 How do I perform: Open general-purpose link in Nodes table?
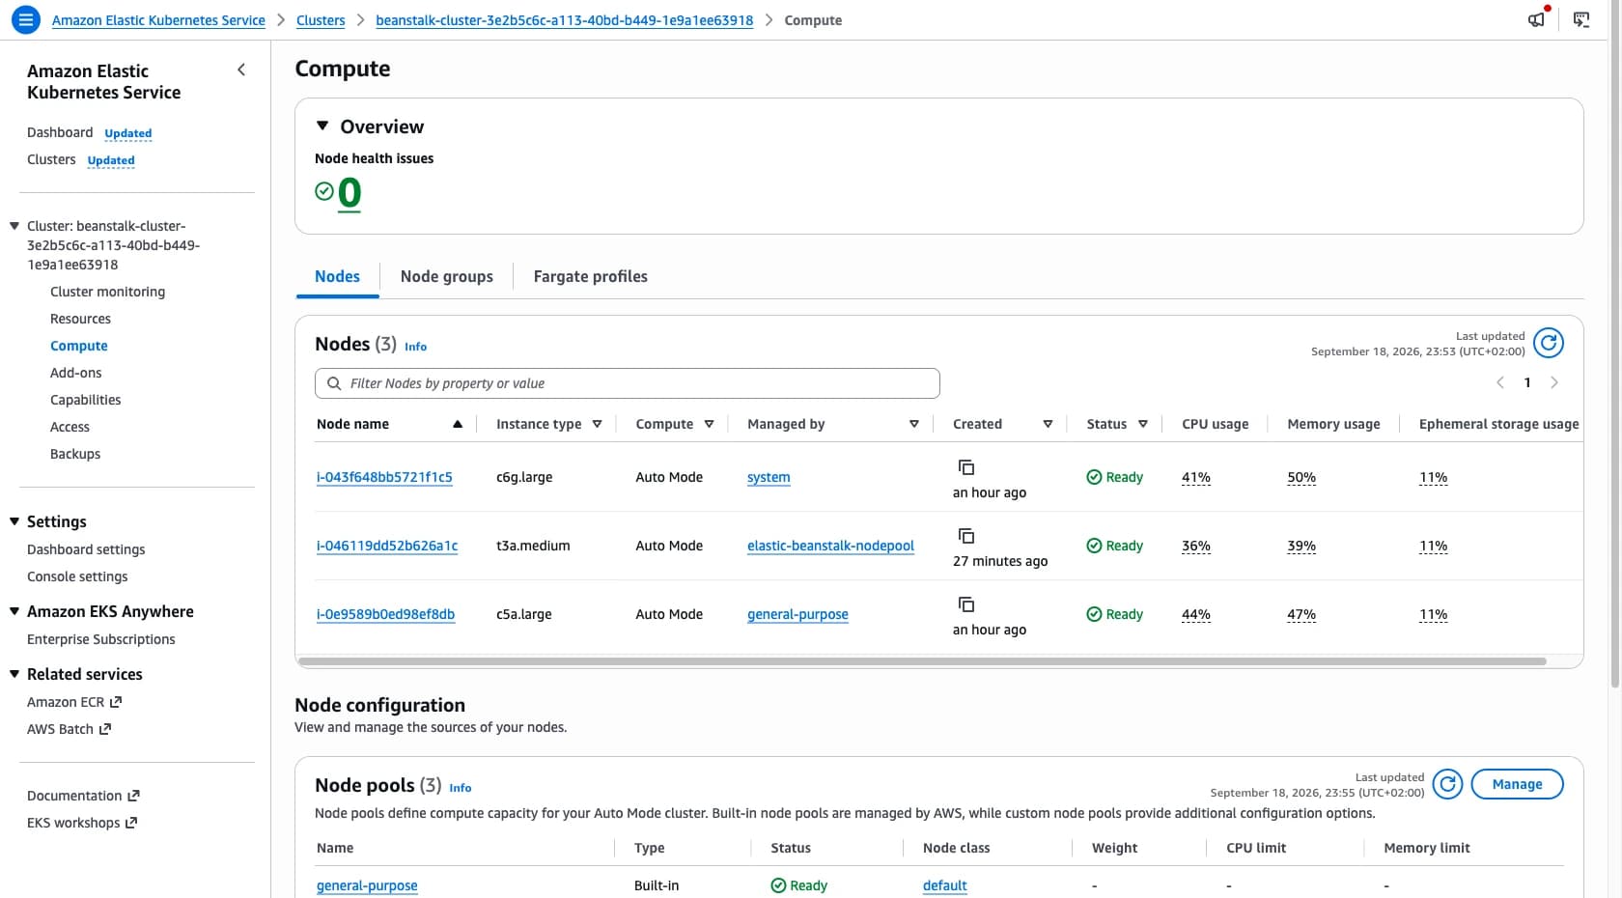[797, 614]
